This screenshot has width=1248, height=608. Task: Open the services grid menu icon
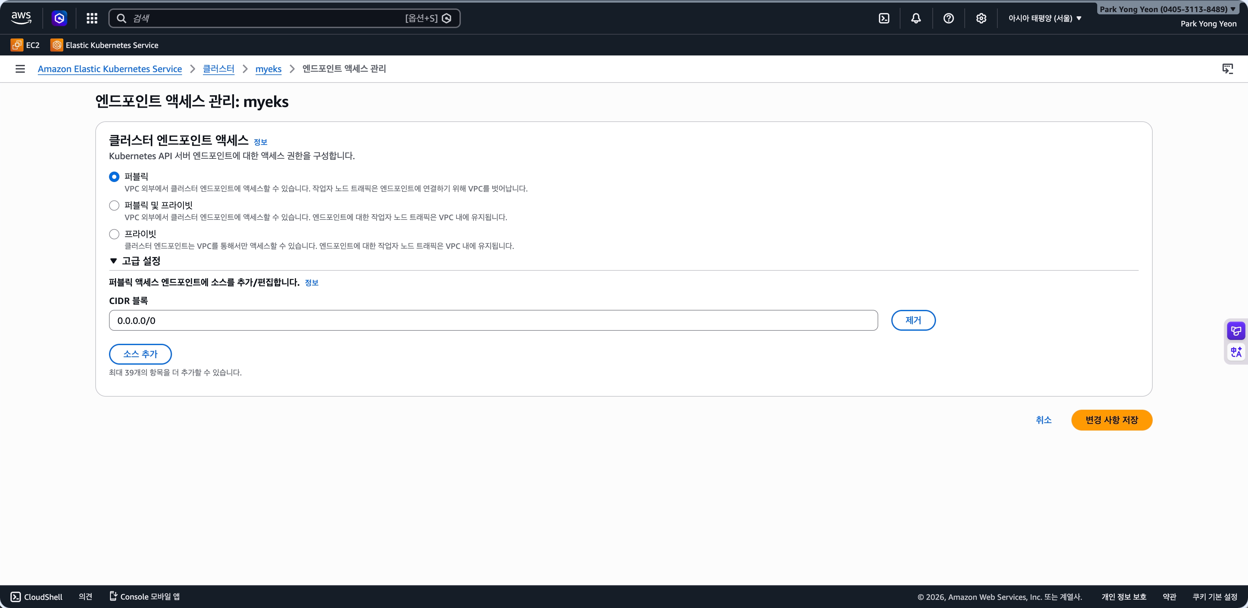92,18
